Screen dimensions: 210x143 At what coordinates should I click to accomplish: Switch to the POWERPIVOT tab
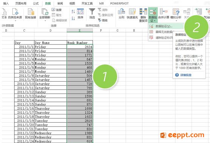(x=119, y=3)
